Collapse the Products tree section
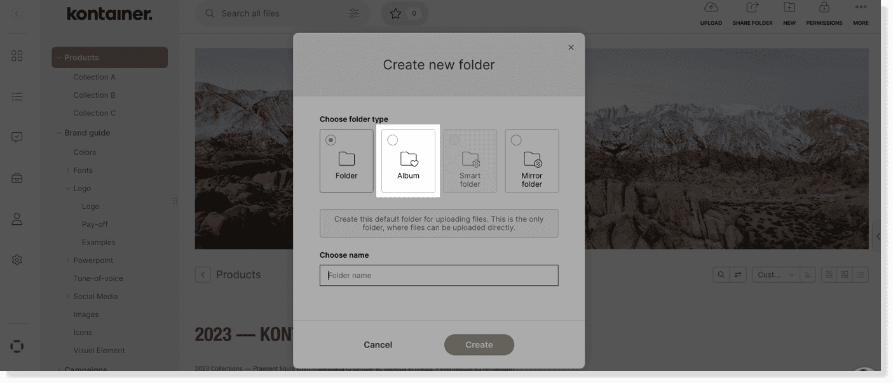893x383 pixels. (58, 57)
